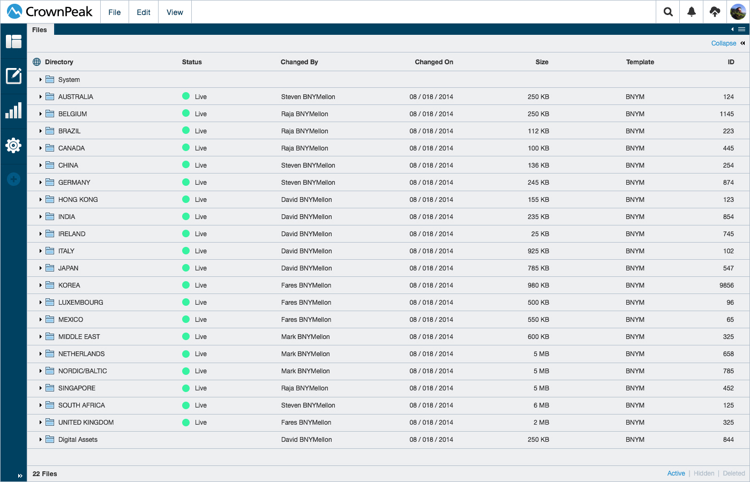The image size is (750, 482).
Task: Open the analytics bar chart sidebar icon
Action: [x=13, y=110]
